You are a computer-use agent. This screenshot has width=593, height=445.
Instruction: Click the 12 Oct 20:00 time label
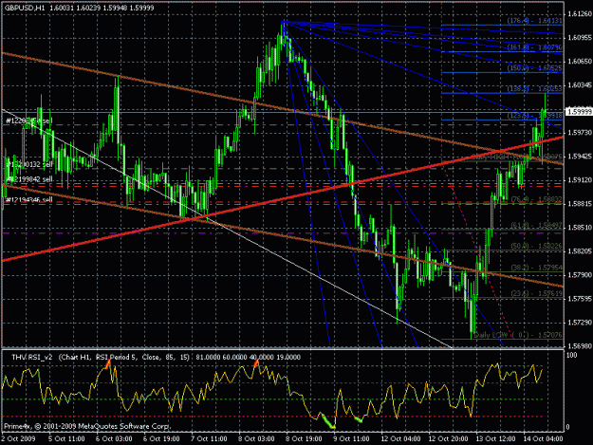coord(448,438)
